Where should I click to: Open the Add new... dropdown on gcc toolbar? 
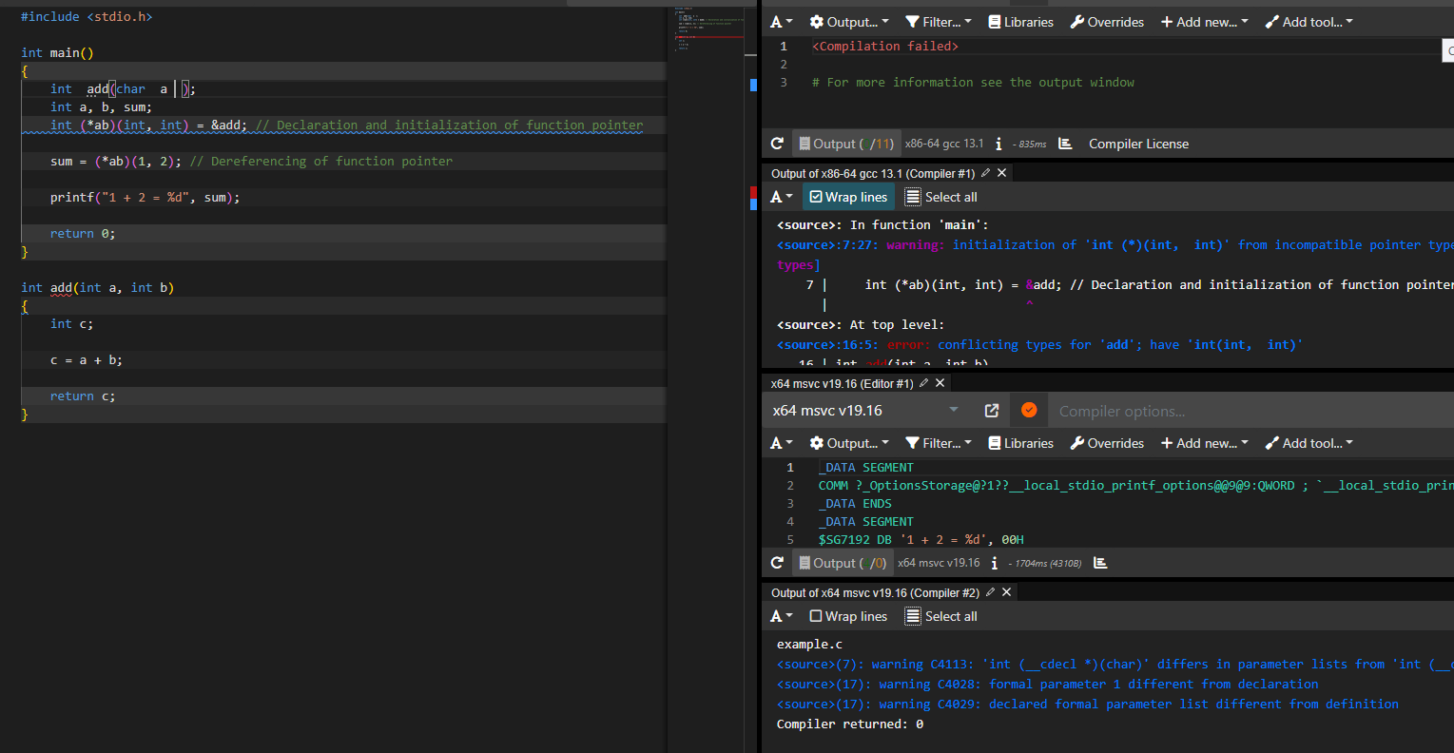pos(1204,21)
